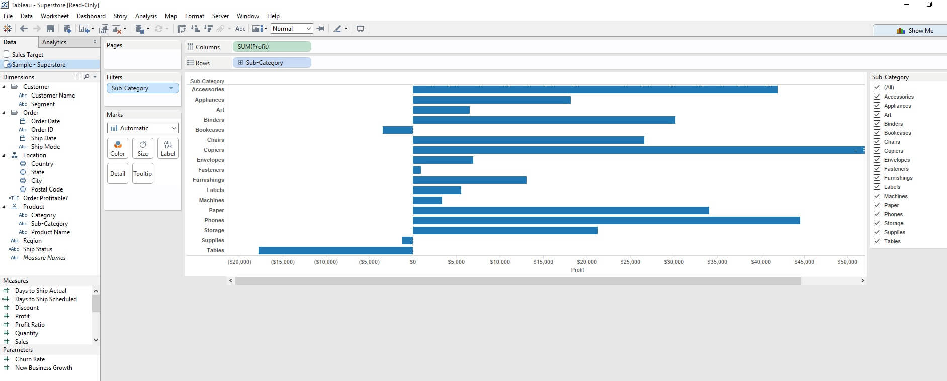The image size is (947, 381).
Task: Show mark labels with Abc toolbar icon
Action: tap(240, 29)
